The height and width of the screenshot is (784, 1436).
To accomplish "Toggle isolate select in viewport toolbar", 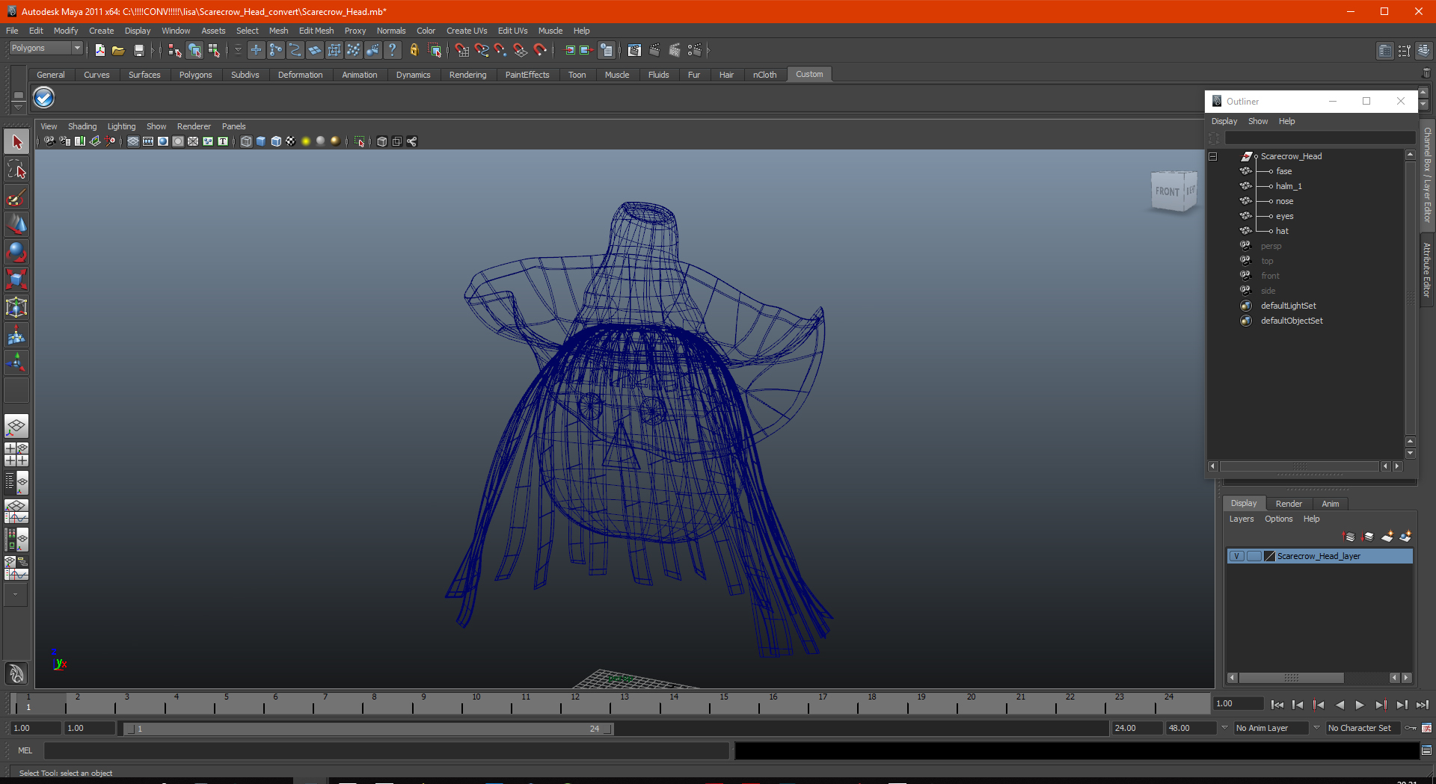I will tap(360, 141).
